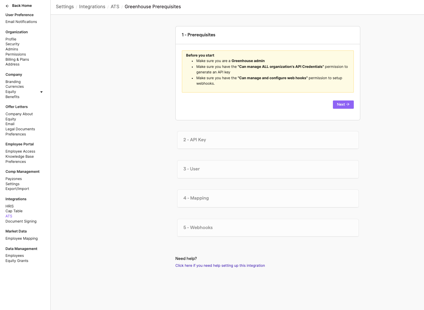Open Currencies in sidebar

point(15,86)
